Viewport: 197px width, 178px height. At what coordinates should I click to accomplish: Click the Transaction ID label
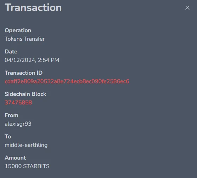coord(24,73)
